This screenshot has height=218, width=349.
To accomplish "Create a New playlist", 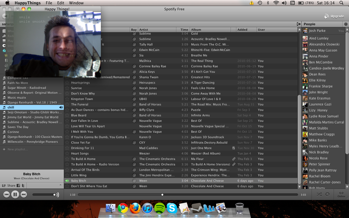I will 17,149.
